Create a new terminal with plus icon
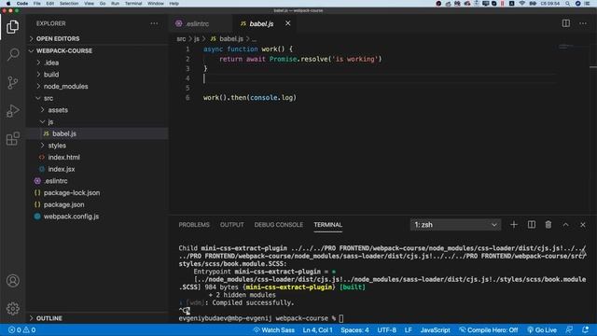Screen dimensions: 597x336 (514, 225)
